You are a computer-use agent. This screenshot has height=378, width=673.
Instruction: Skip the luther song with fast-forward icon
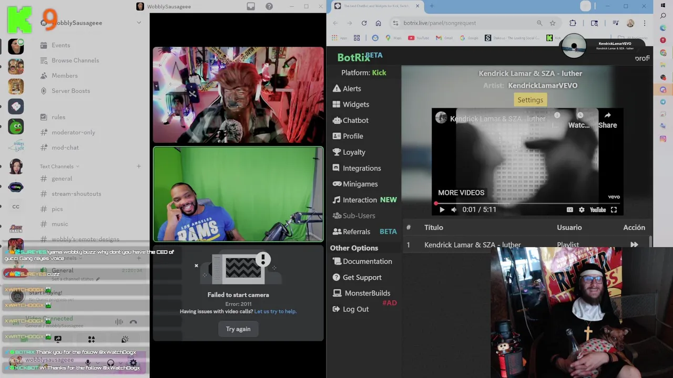click(x=634, y=245)
